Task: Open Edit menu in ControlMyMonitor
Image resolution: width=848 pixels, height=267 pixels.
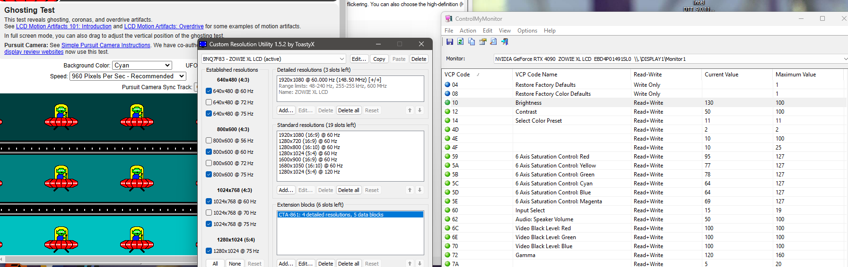Action: (488, 31)
